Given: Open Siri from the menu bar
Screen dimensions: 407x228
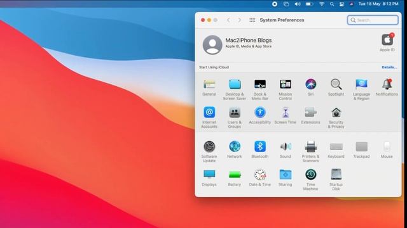Looking at the screenshot, I should pos(351,4).
